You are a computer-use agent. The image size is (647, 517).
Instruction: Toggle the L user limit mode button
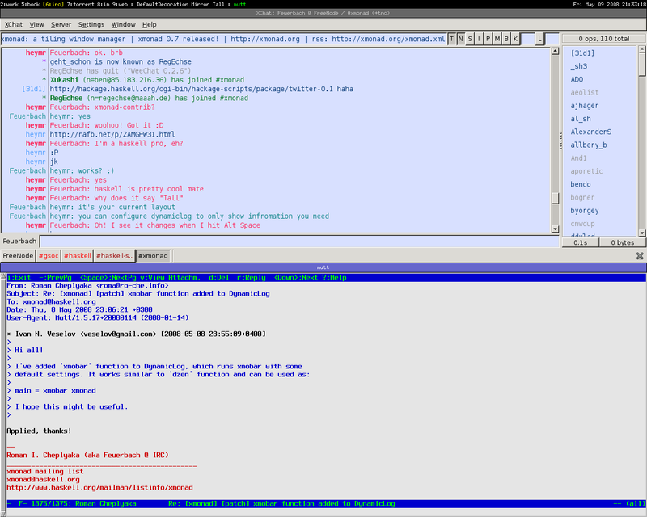pyautogui.click(x=539, y=39)
